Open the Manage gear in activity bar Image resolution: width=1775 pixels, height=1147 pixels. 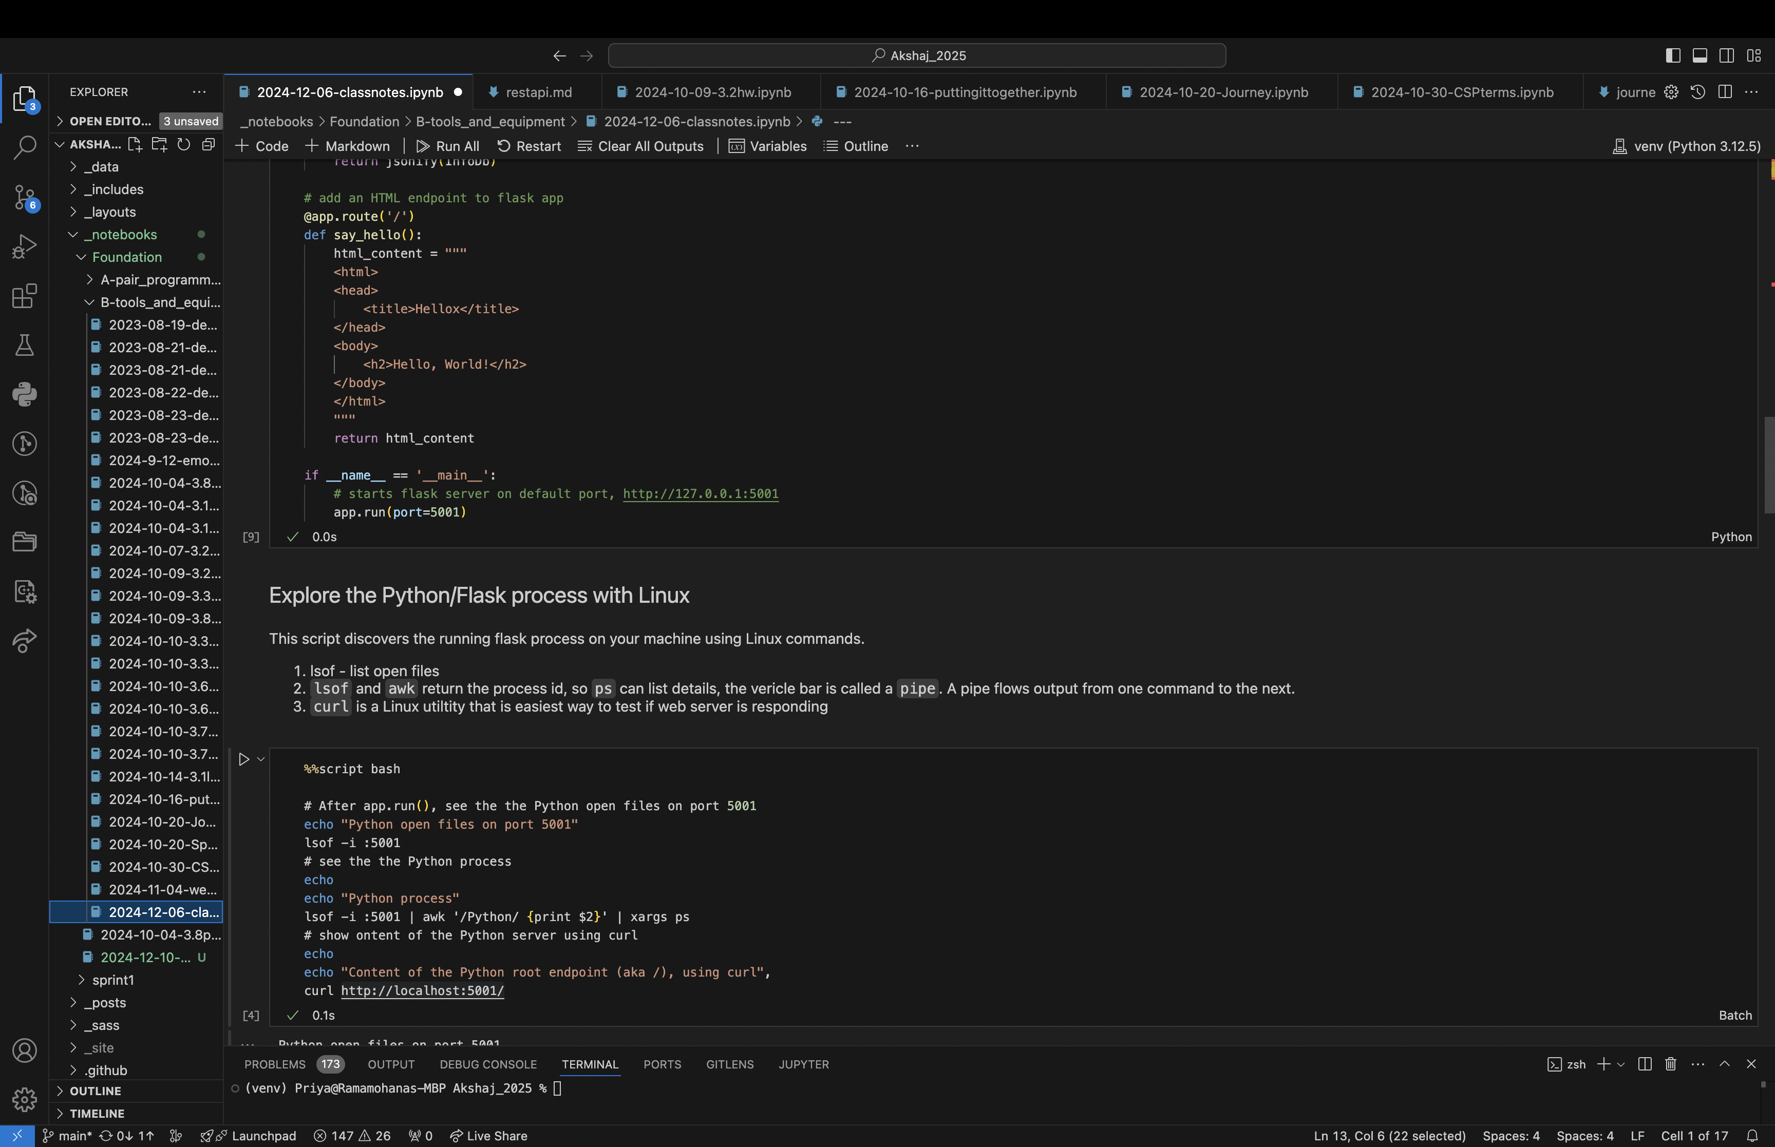coord(25,1099)
